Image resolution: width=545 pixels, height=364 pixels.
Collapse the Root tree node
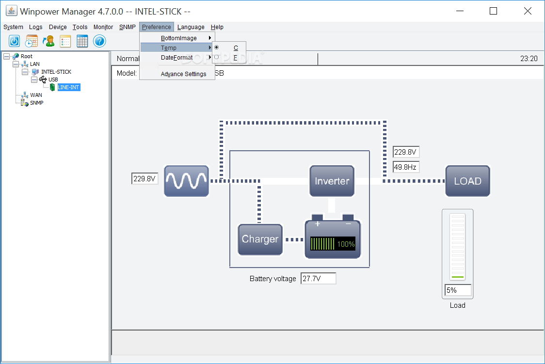tap(7, 56)
